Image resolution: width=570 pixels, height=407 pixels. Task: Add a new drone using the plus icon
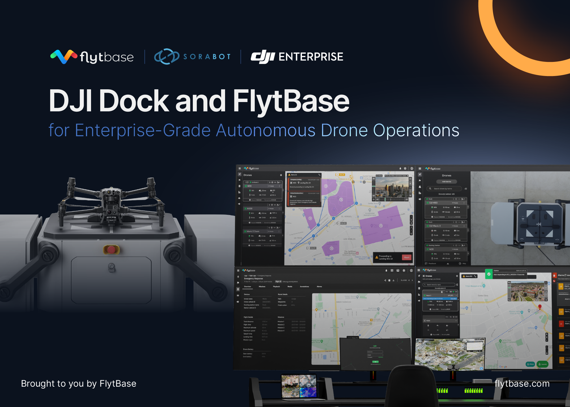[281, 175]
